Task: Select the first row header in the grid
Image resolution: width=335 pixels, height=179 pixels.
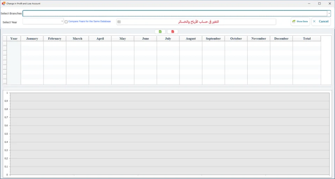Action: point(5,44)
